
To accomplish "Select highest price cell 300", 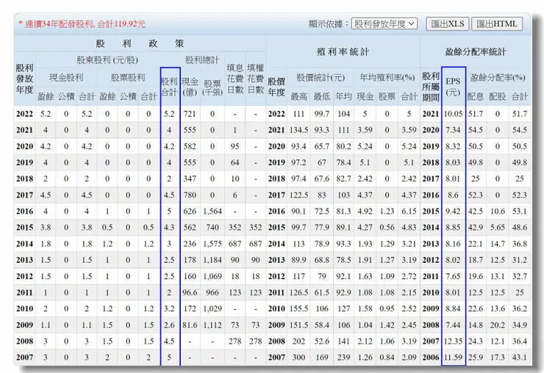I will click(x=298, y=358).
